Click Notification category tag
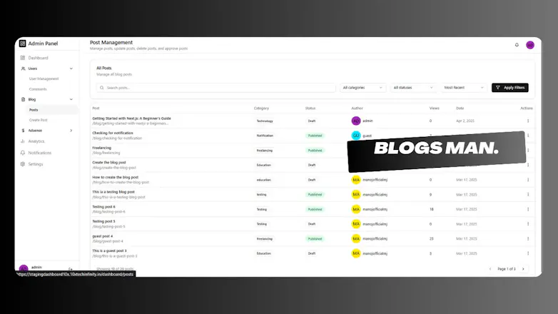This screenshot has width=558, height=314. click(x=265, y=136)
